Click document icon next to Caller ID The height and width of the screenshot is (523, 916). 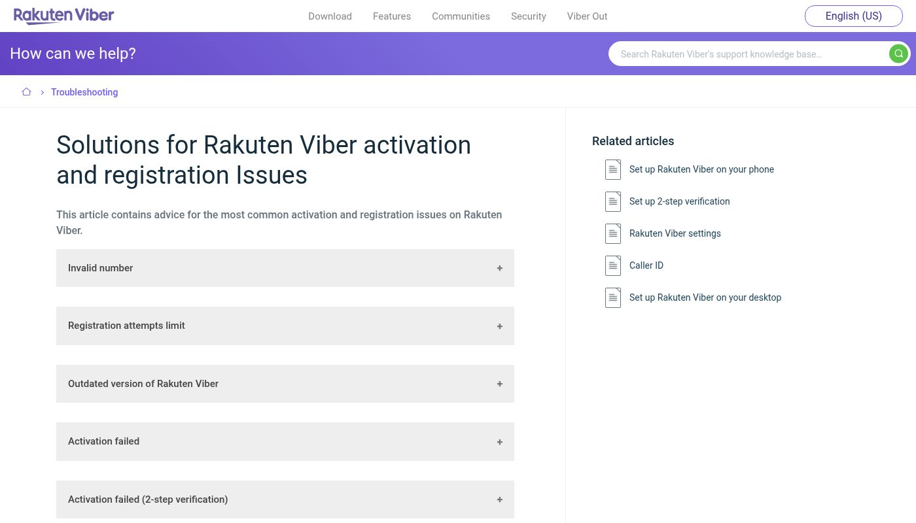[x=612, y=265]
